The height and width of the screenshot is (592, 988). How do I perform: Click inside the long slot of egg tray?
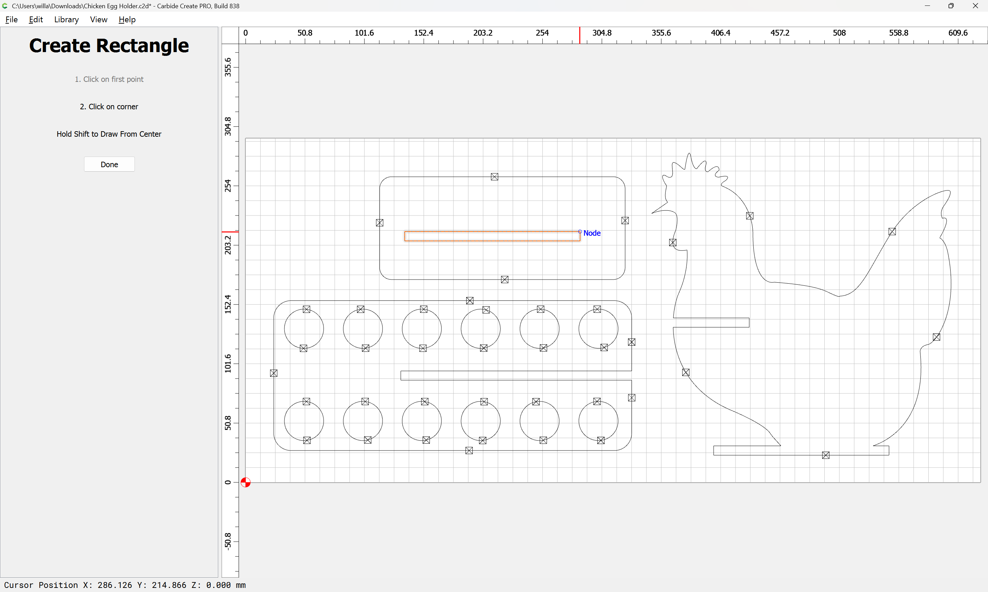click(x=515, y=375)
